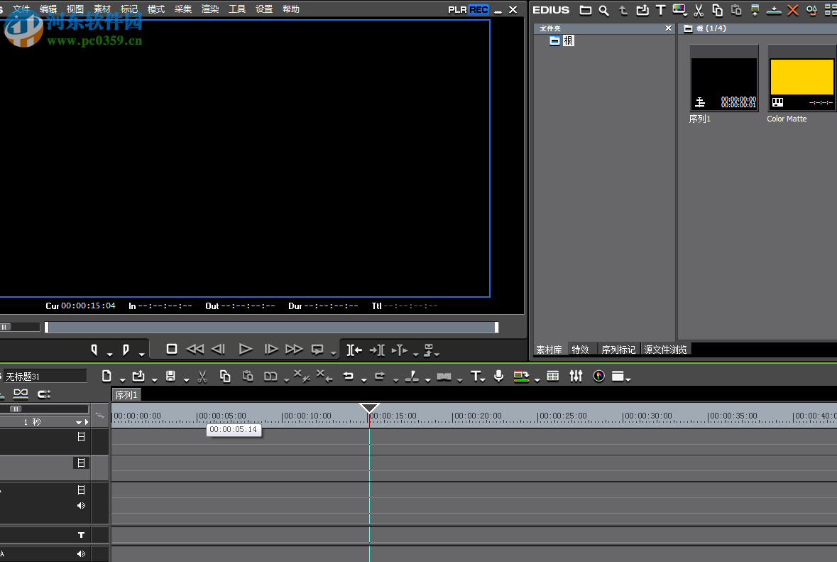Click the search icon in the bin toolbar
The width and height of the screenshot is (837, 562).
pos(603,10)
